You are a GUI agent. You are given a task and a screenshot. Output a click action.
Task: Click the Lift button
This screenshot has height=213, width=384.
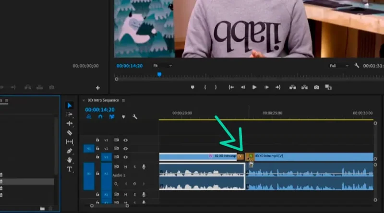293,87
